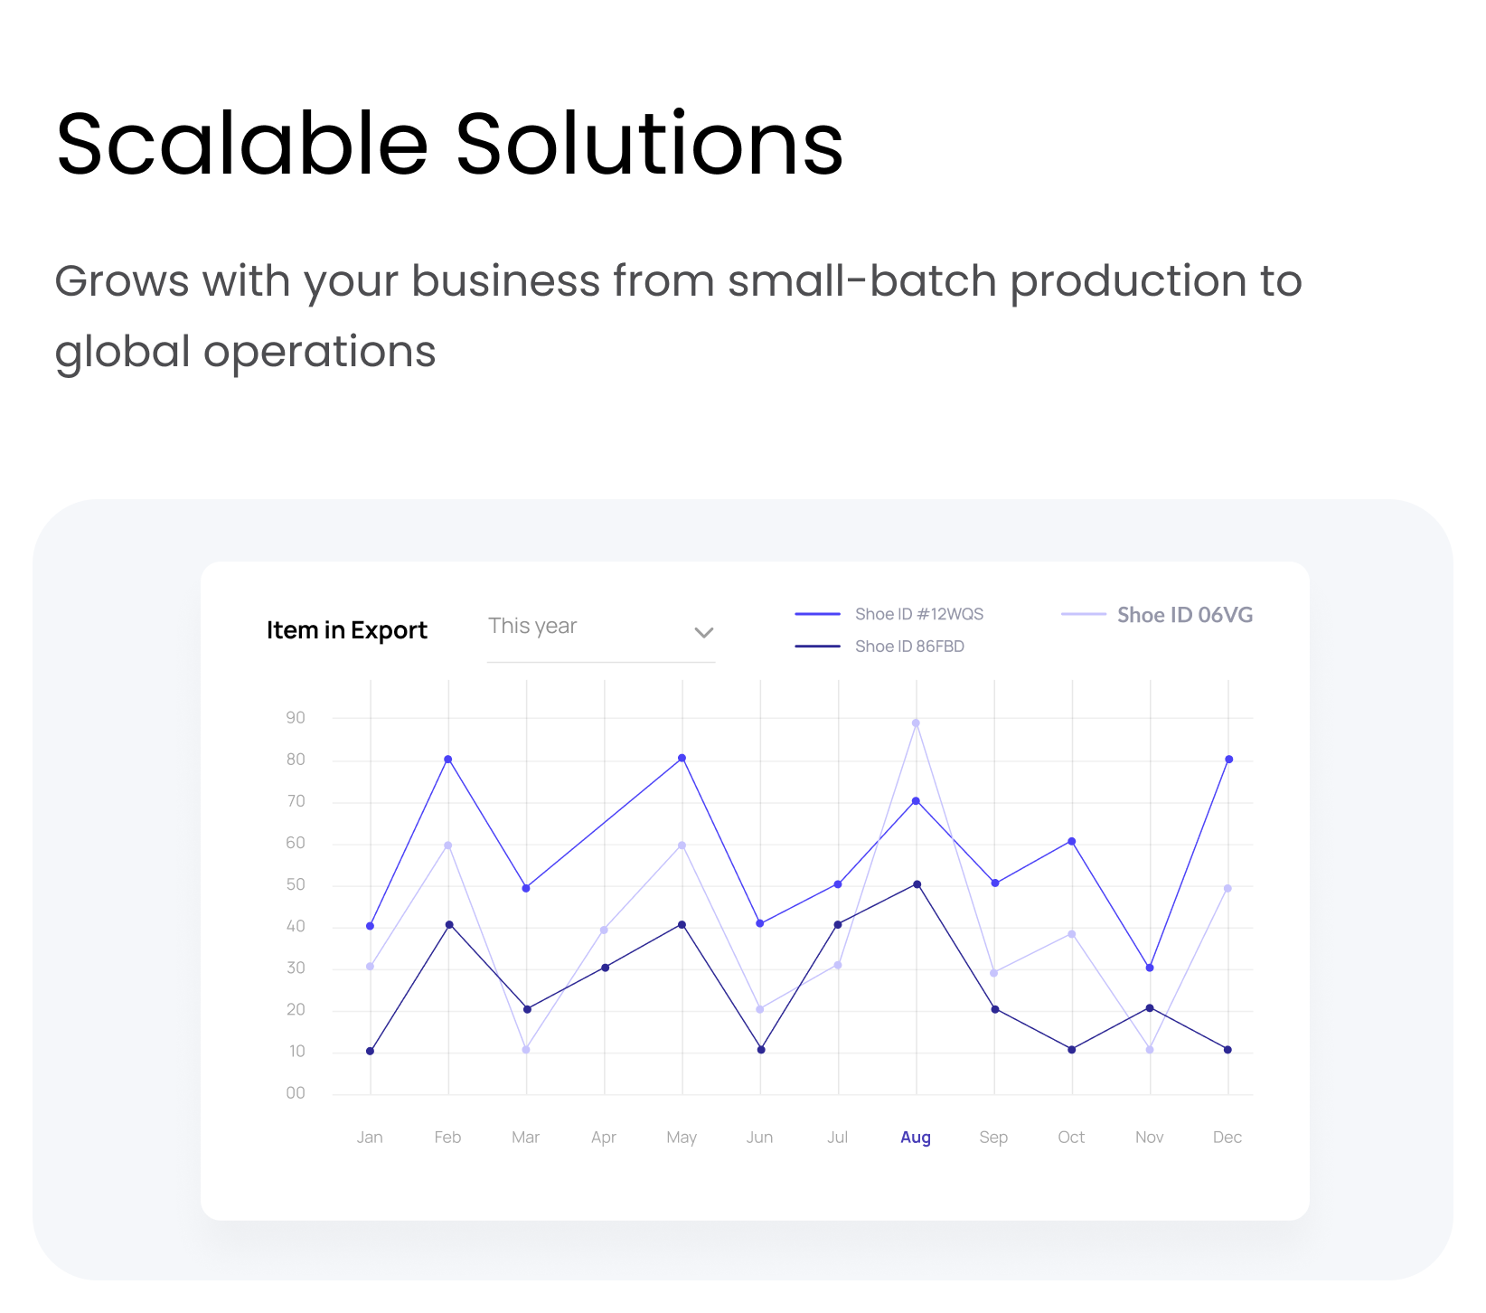
Task: Click the Item in Export title
Action: 346,630
